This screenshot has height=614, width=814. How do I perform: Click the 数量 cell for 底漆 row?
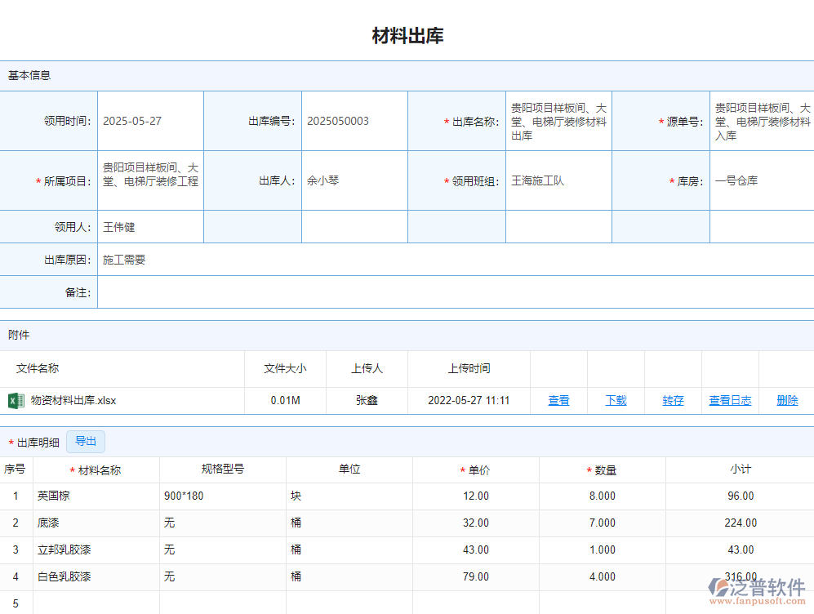(x=602, y=523)
